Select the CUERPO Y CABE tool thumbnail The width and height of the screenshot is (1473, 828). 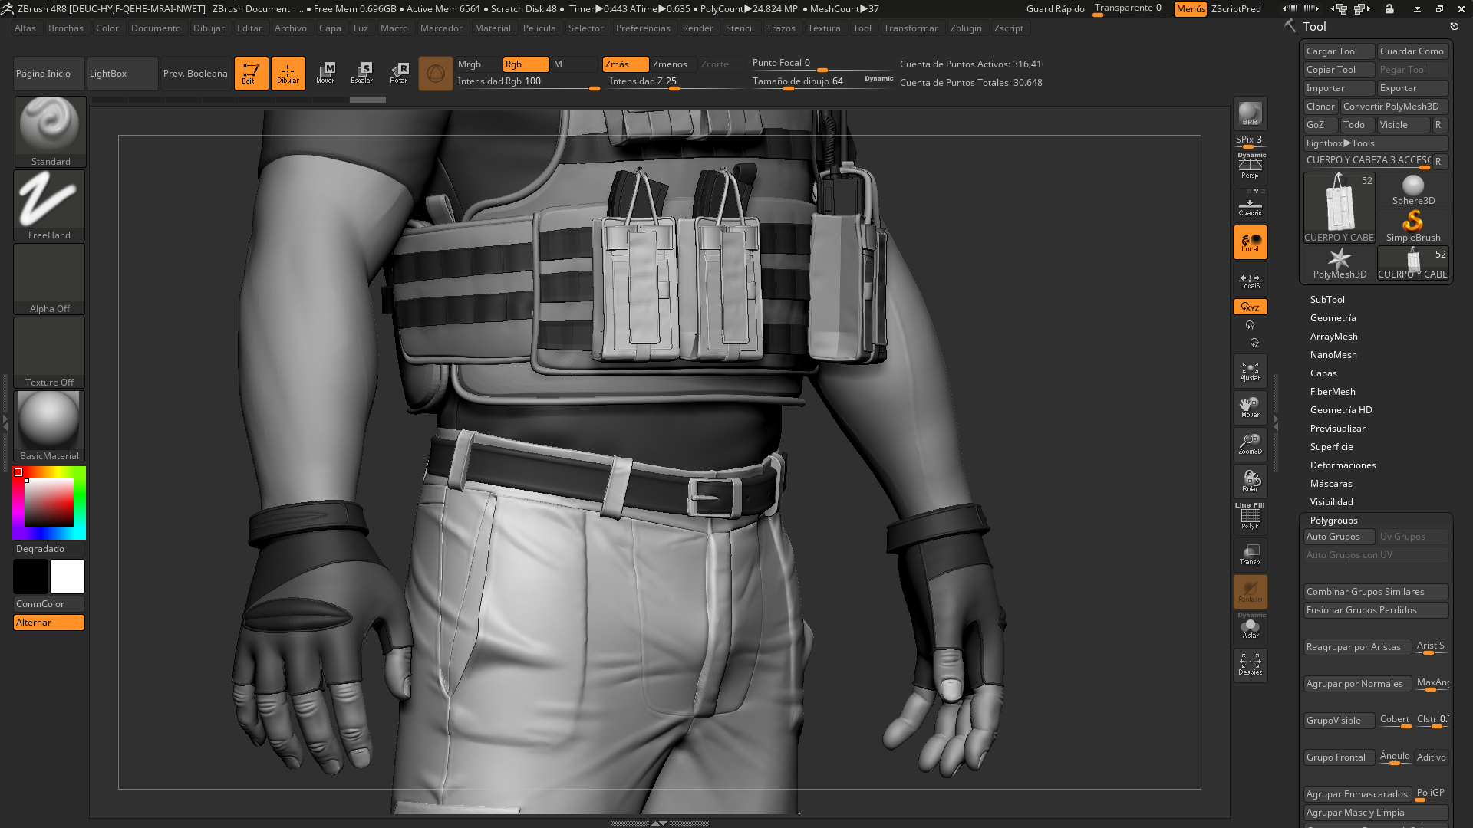[x=1339, y=205]
